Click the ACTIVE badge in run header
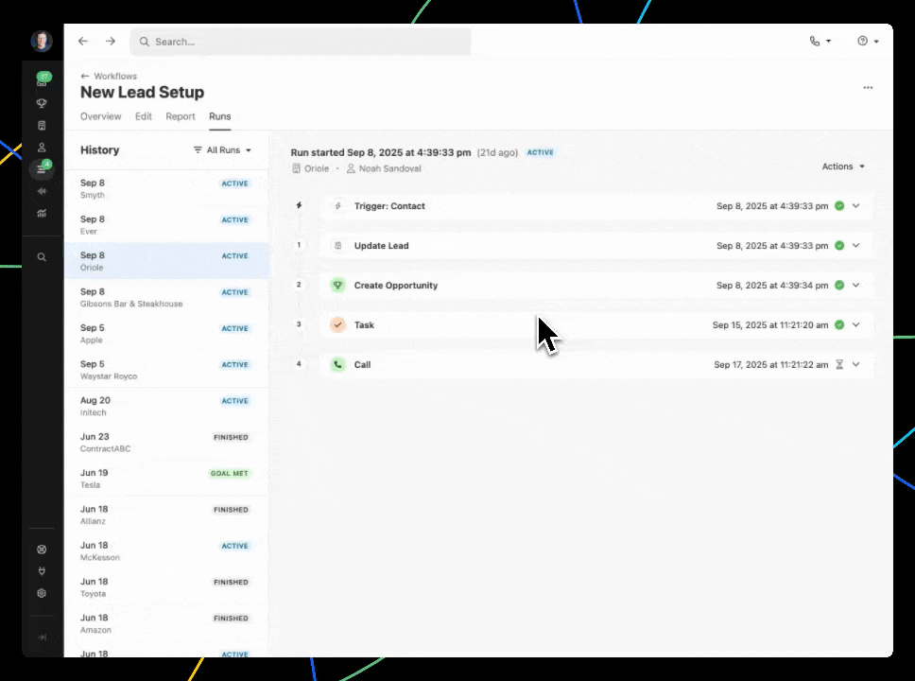 click(x=541, y=152)
